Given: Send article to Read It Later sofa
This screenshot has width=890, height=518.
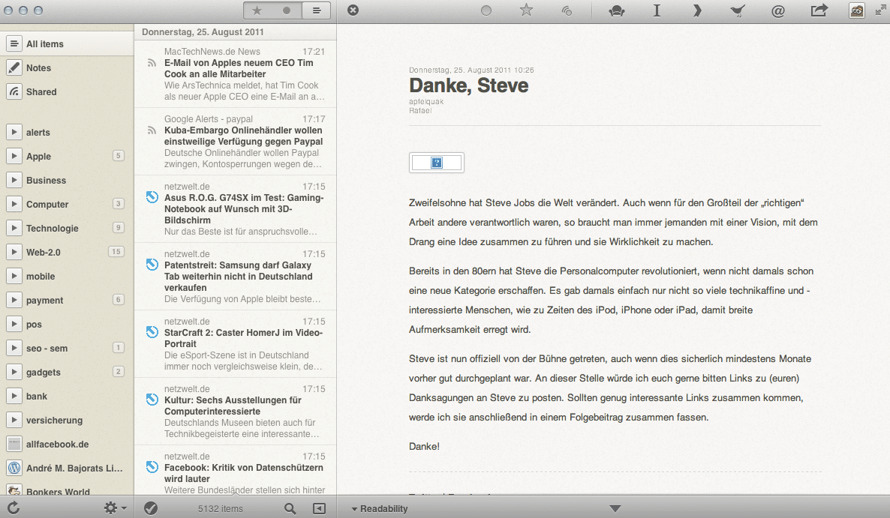Looking at the screenshot, I should [x=616, y=10].
